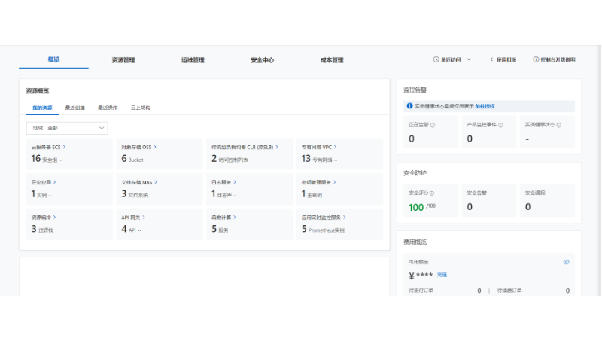Image resolution: width=602 pixels, height=341 pixels.
Task: Click the 6 Bucket count under OSS
Action: tap(132, 159)
